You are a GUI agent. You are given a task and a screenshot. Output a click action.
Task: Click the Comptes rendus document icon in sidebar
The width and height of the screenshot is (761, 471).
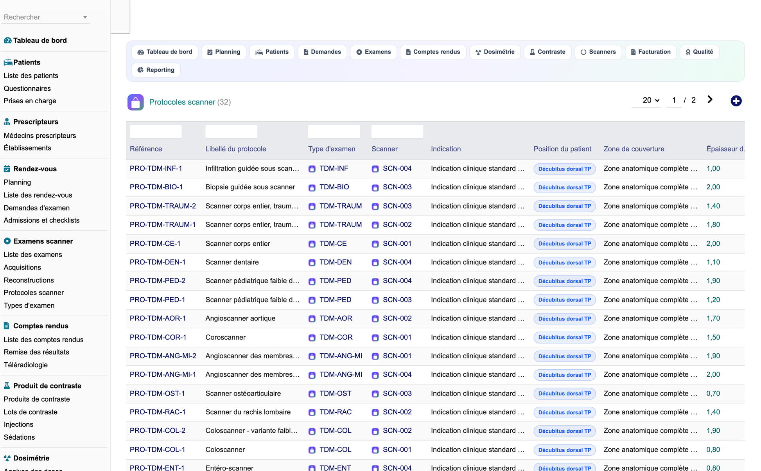click(x=7, y=325)
